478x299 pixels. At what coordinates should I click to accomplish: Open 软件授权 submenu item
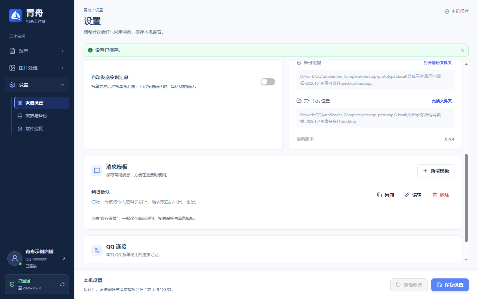(x=42, y=129)
